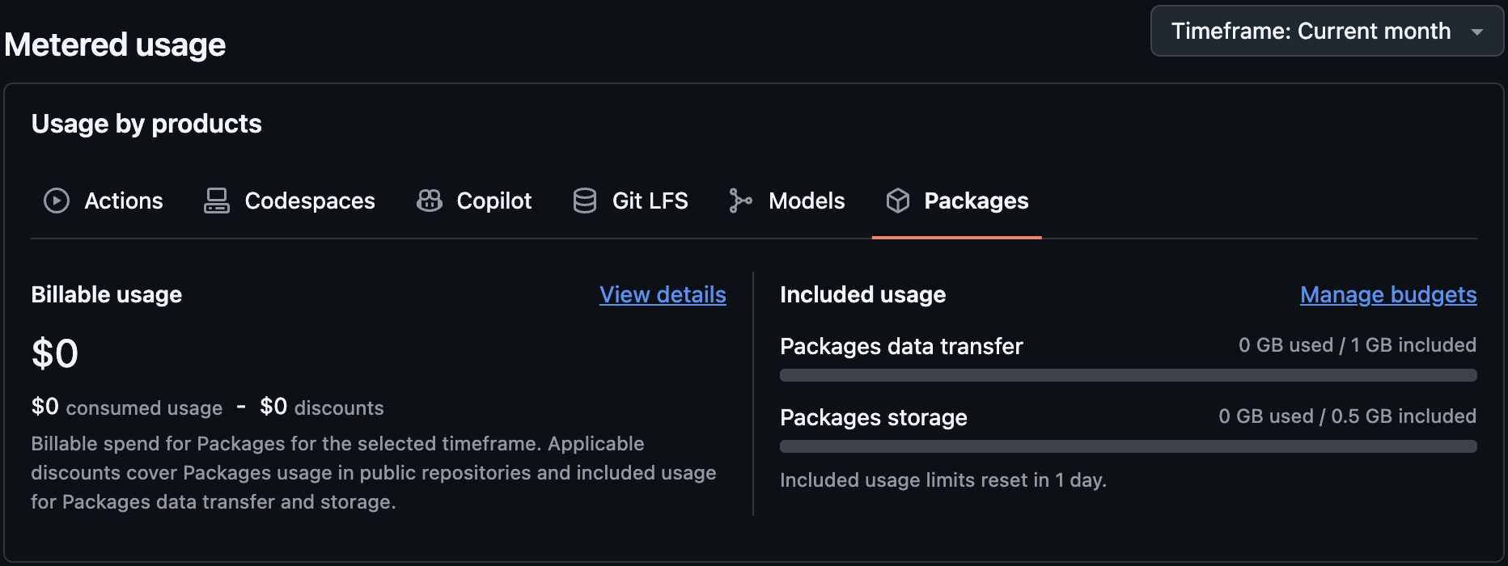Viewport: 1508px width, 566px height.
Task: Click the Actions play-circle icon
Action: [x=56, y=201]
